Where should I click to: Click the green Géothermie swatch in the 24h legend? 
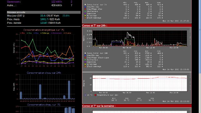tap(85, 60)
